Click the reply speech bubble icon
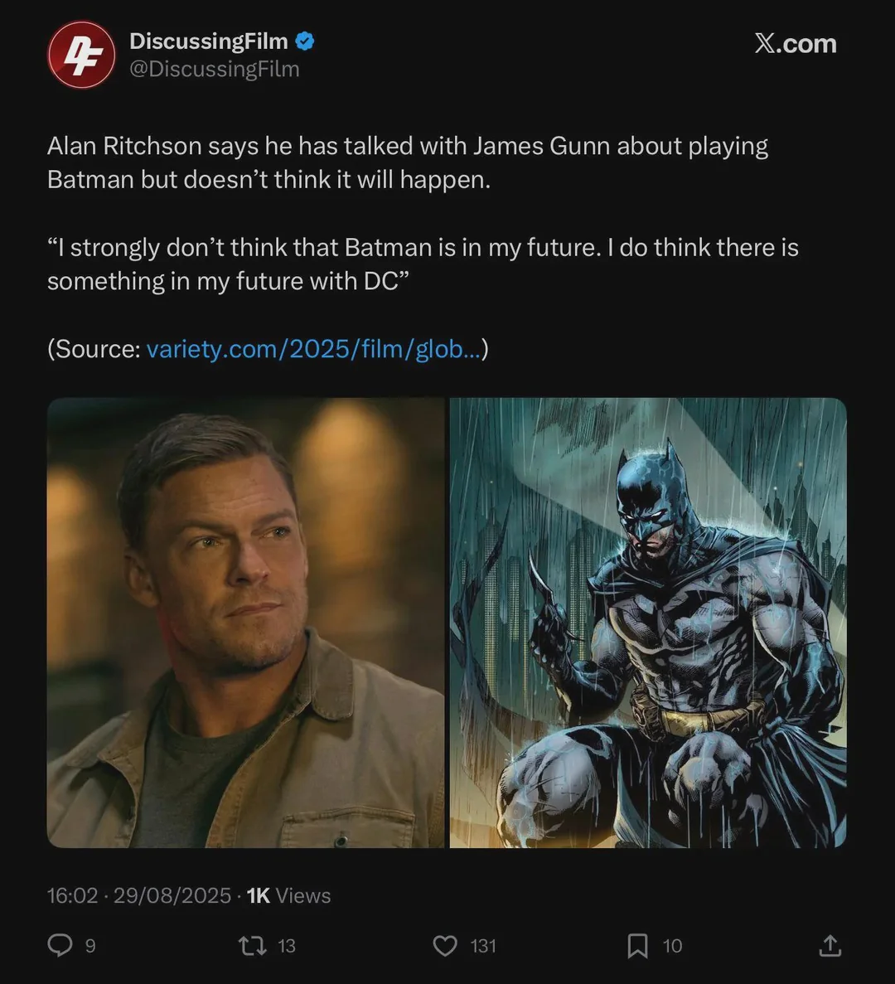Viewport: 895px width, 984px height. (x=60, y=945)
